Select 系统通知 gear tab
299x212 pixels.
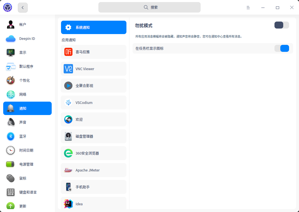pyautogui.click(x=94, y=27)
